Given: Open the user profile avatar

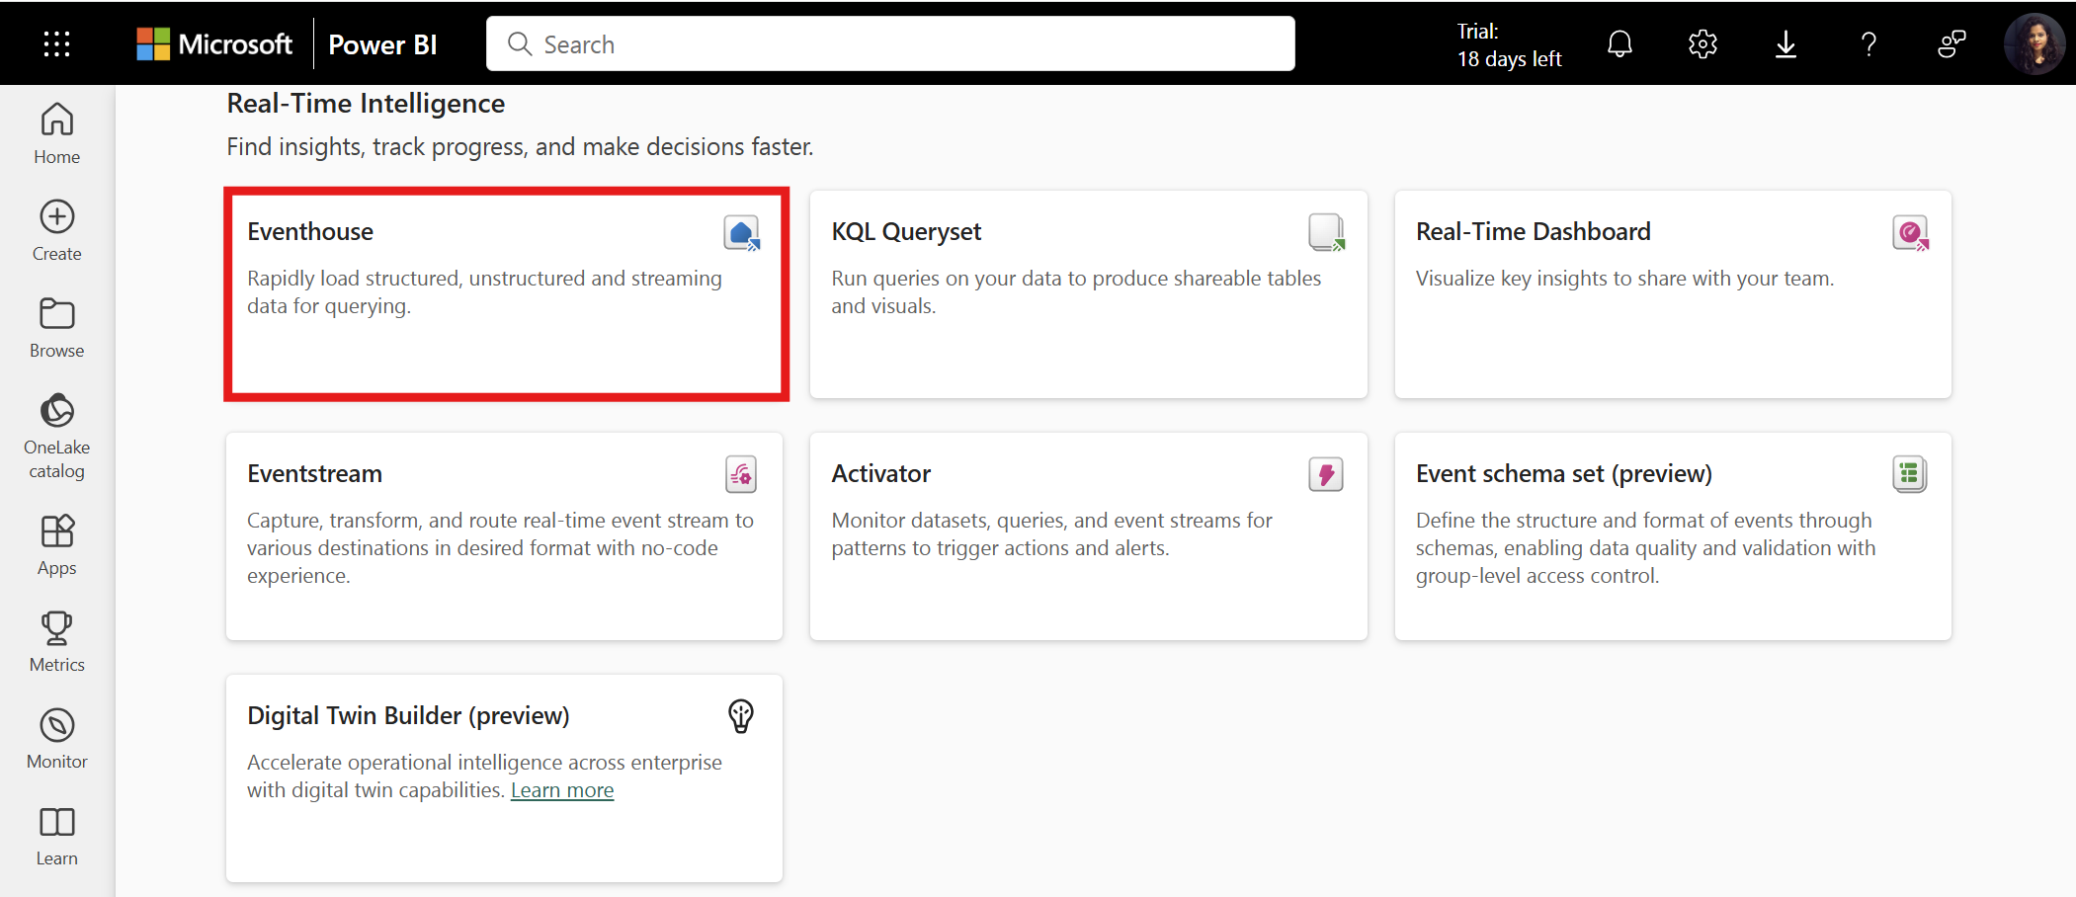Looking at the screenshot, I should pyautogui.click(x=2034, y=43).
